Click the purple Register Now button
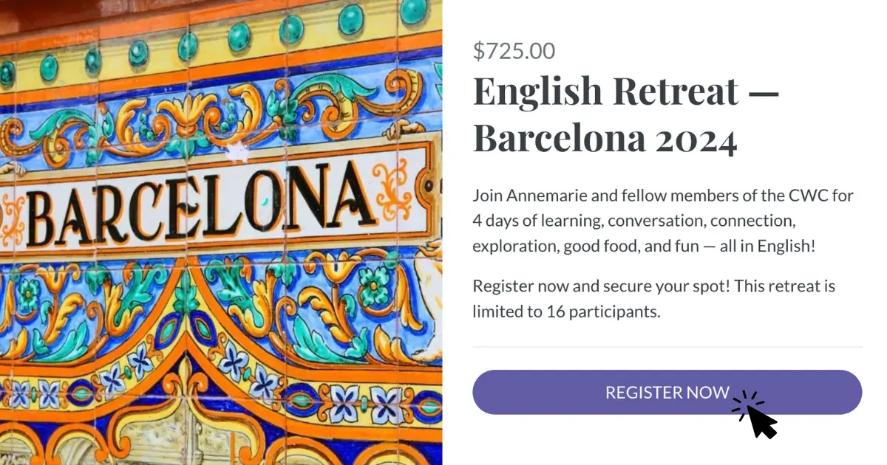Viewport: 887px width, 465px height. click(x=667, y=392)
